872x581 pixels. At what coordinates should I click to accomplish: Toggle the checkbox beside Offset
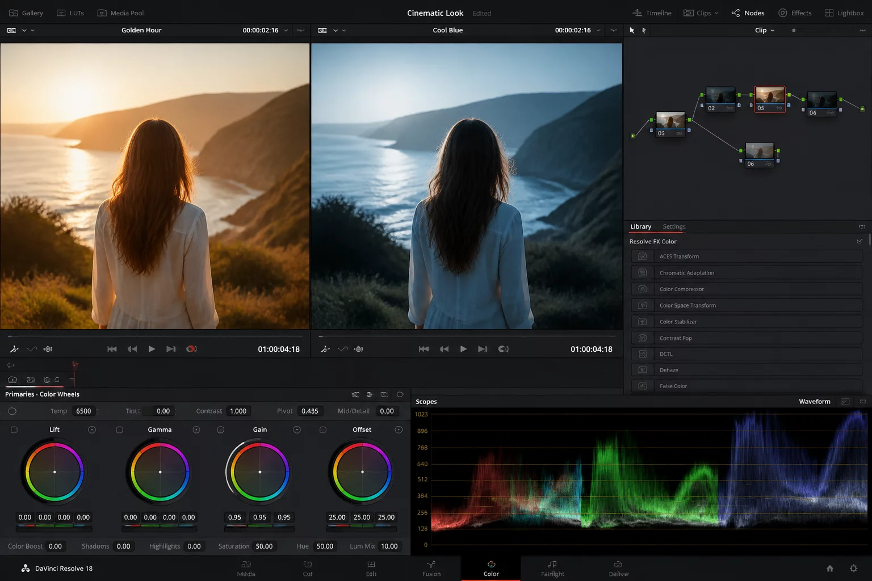tap(323, 430)
